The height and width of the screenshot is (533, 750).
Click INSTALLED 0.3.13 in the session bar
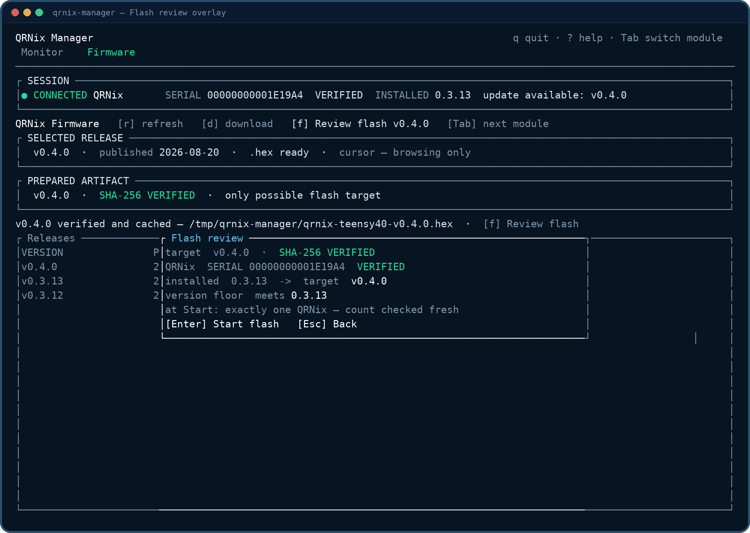click(423, 95)
